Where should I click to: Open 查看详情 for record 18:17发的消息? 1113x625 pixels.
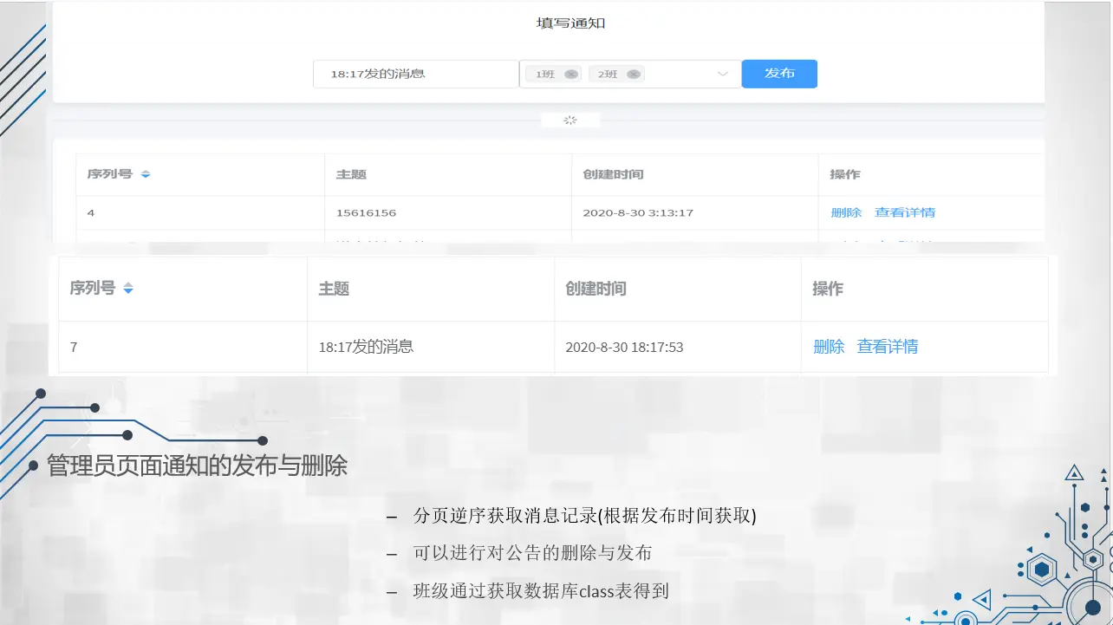(x=887, y=347)
